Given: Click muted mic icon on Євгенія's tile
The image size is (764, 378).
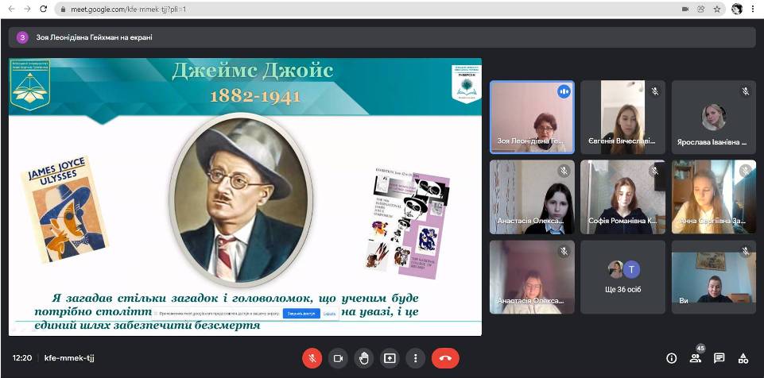Looking at the screenshot, I should [x=655, y=91].
